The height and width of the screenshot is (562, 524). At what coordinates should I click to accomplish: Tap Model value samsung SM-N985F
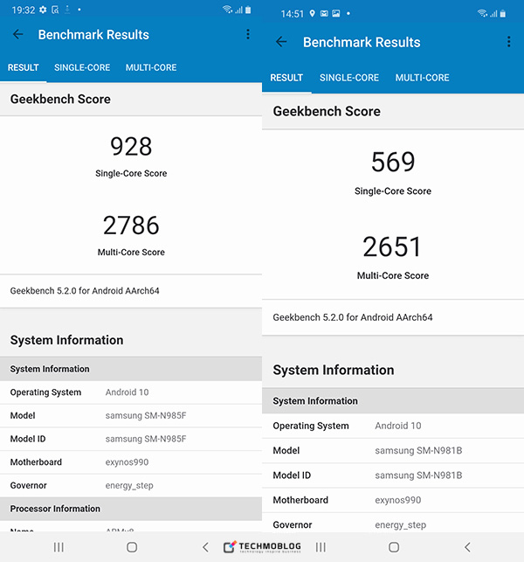146,415
